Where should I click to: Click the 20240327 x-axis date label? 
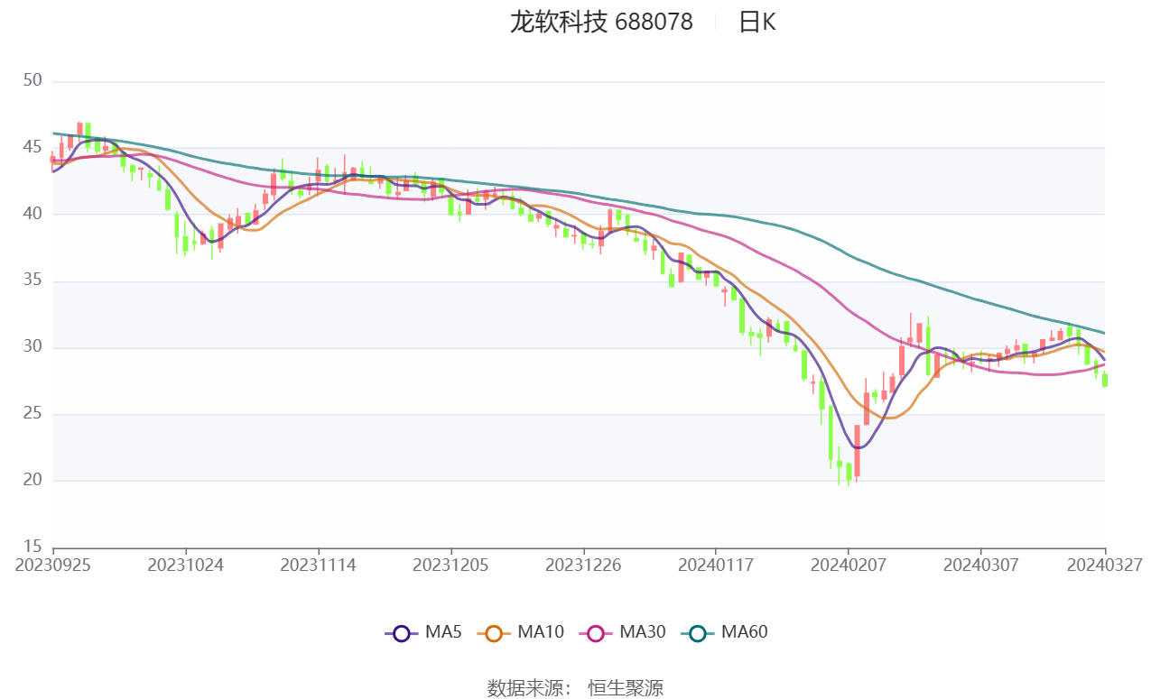(x=1105, y=565)
